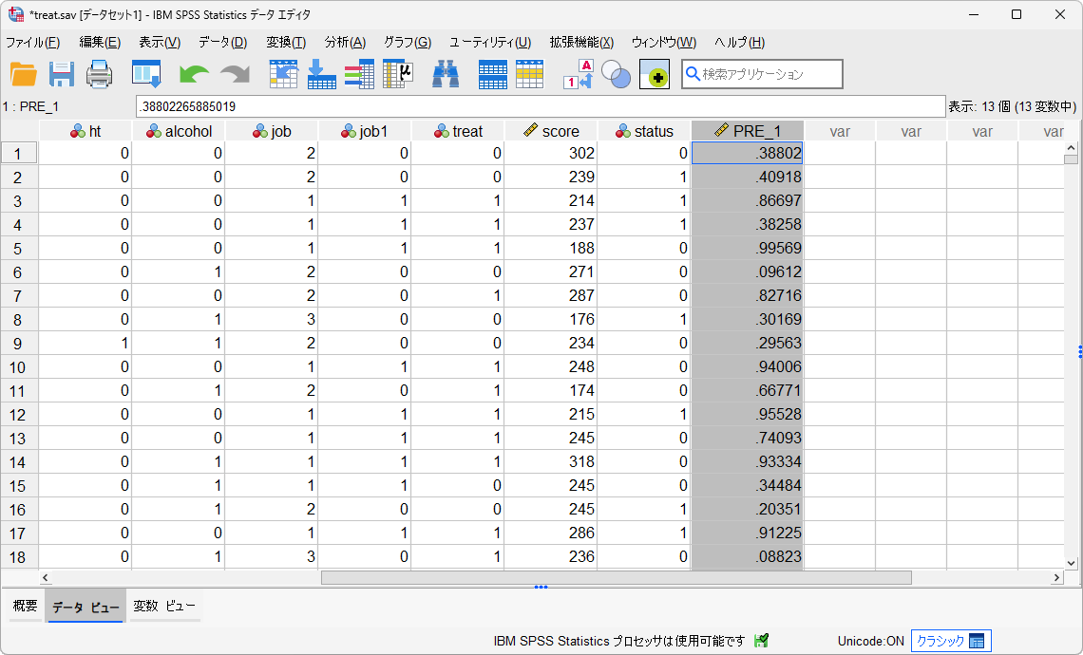Click the Go to Variable icon

point(322,74)
